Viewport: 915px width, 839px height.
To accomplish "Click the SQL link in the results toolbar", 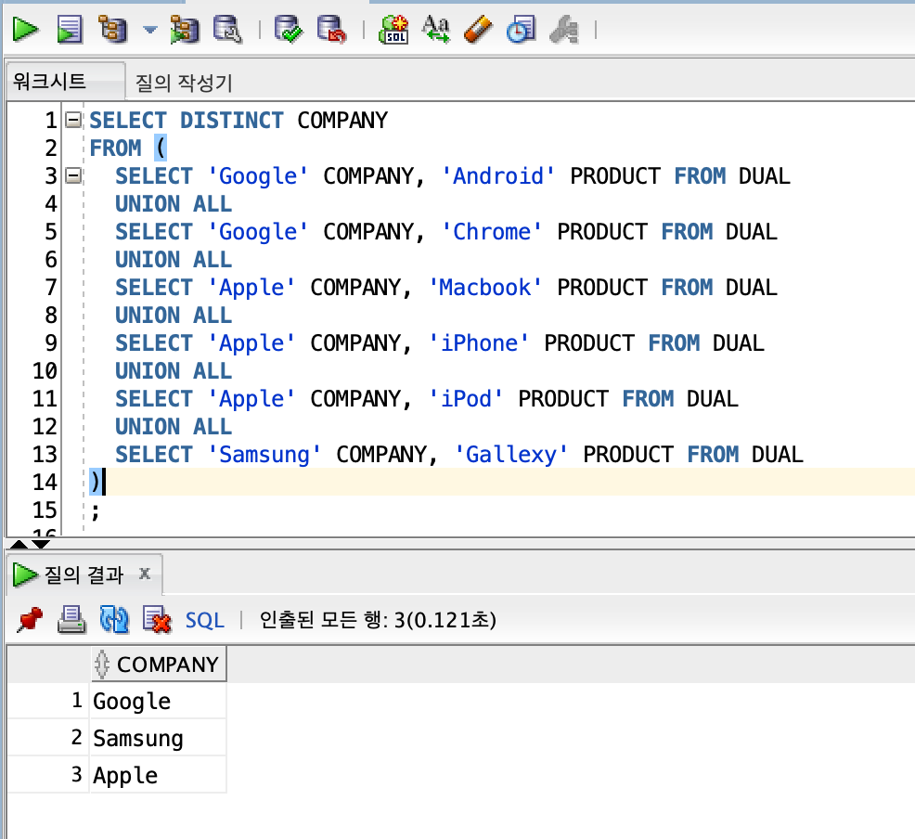I will click(x=205, y=620).
